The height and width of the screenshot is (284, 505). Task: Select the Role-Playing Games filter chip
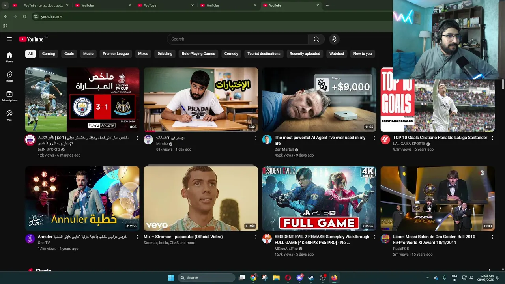pos(198,54)
